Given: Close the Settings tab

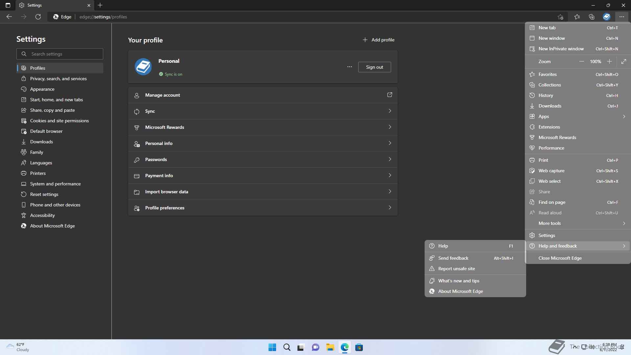Looking at the screenshot, I should (89, 5).
